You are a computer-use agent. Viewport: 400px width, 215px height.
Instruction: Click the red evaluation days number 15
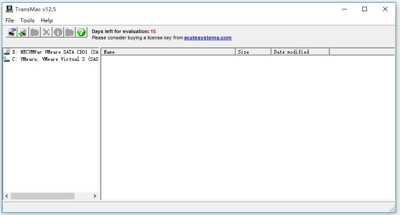pyautogui.click(x=153, y=31)
